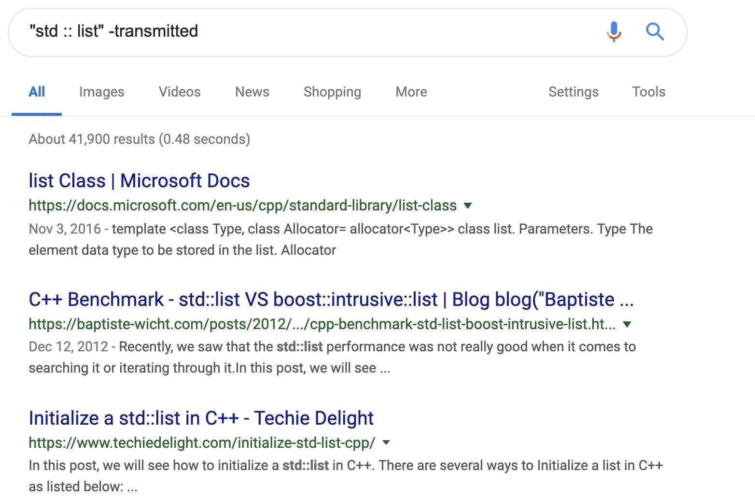Switch to the Videos tab

click(x=180, y=92)
